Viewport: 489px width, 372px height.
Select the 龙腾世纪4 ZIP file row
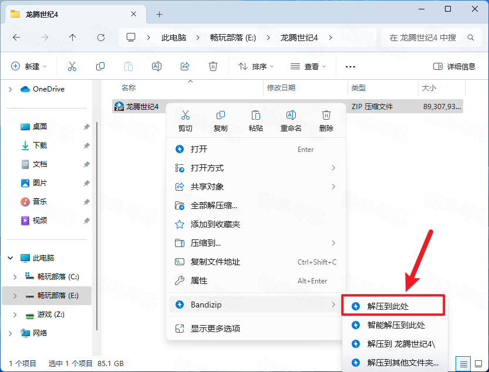tap(288, 107)
